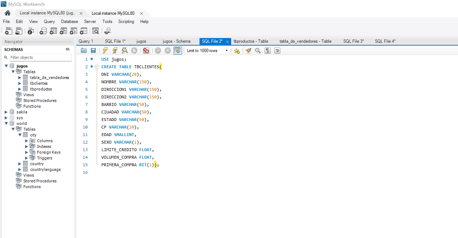Open a SQL script file icon

[19, 31]
